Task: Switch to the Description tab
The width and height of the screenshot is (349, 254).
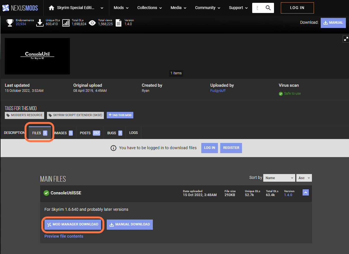Action: (x=14, y=133)
